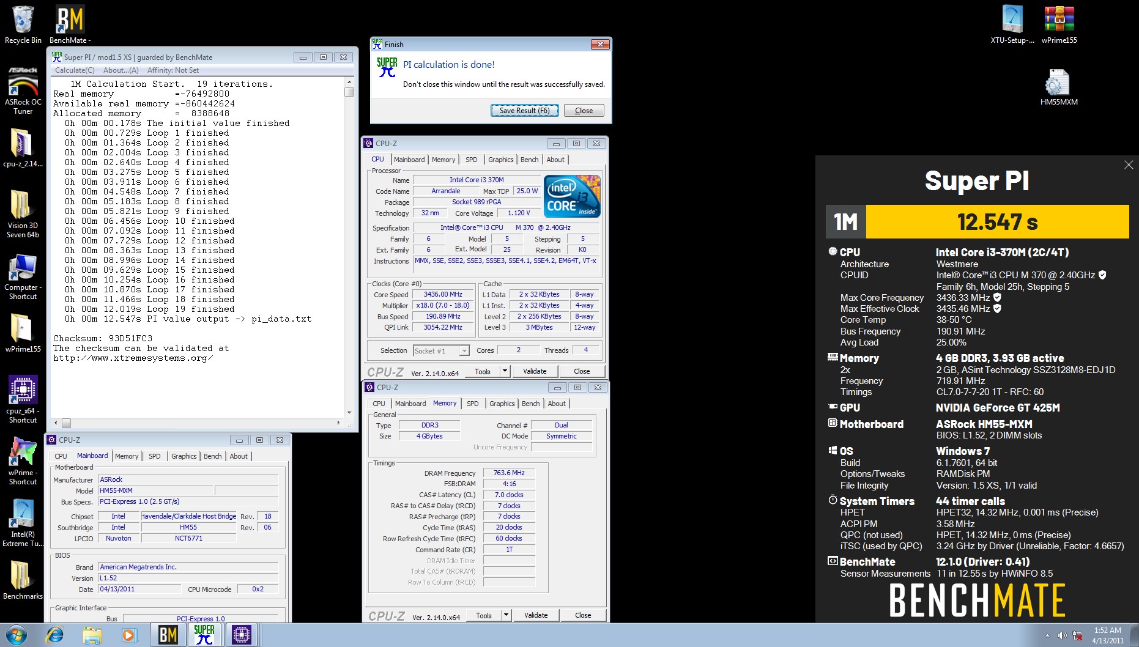The height and width of the screenshot is (647, 1139).
Task: Click the volume speaker tray icon
Action: tap(1062, 635)
